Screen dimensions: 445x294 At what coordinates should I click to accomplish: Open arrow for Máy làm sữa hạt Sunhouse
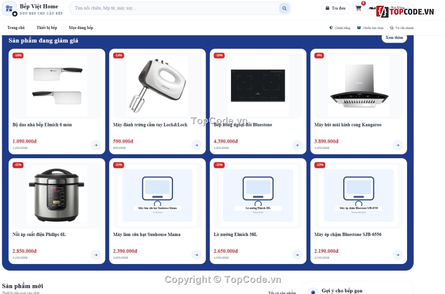point(196,255)
